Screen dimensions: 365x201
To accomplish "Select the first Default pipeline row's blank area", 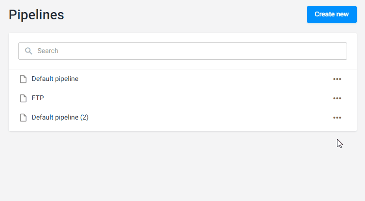I will pos(205,79).
